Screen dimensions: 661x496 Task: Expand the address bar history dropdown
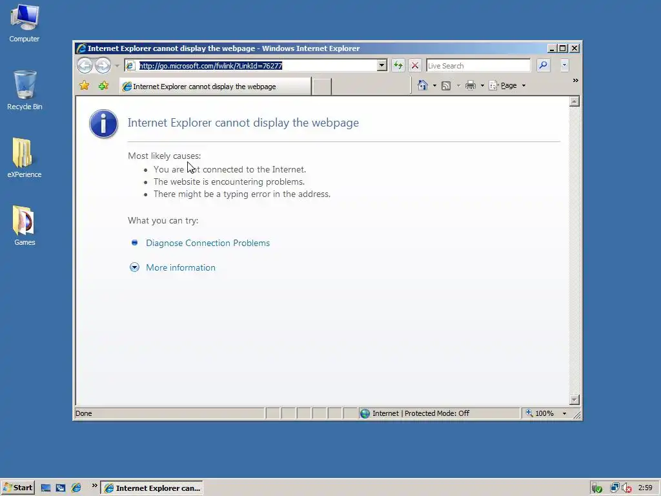[x=382, y=65]
